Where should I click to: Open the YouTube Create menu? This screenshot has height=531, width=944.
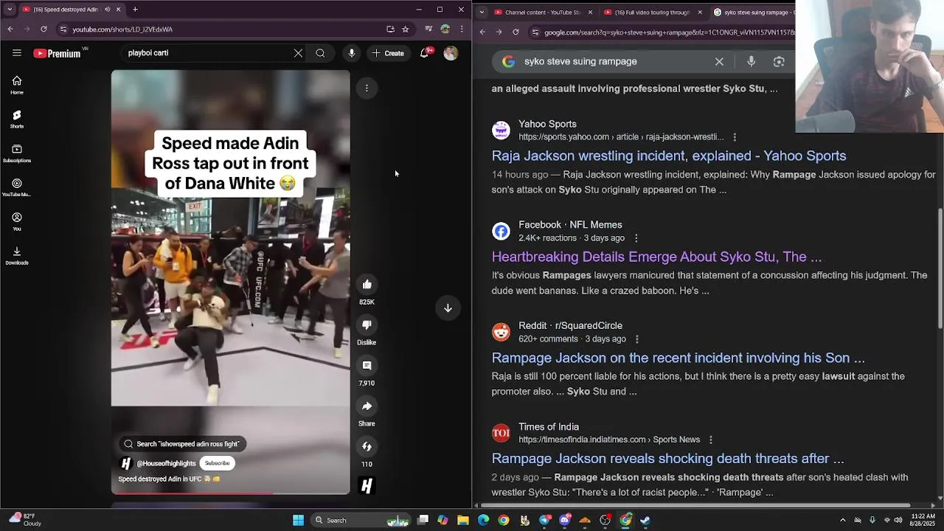(388, 53)
